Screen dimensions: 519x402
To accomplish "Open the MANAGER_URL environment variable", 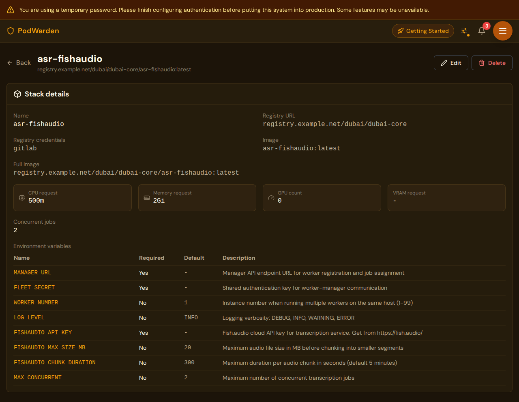I will (32, 272).
